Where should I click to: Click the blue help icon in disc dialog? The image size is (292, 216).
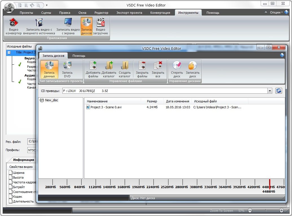(282, 55)
